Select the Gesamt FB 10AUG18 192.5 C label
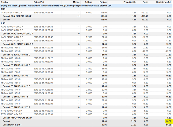 [x=16, y=55]
